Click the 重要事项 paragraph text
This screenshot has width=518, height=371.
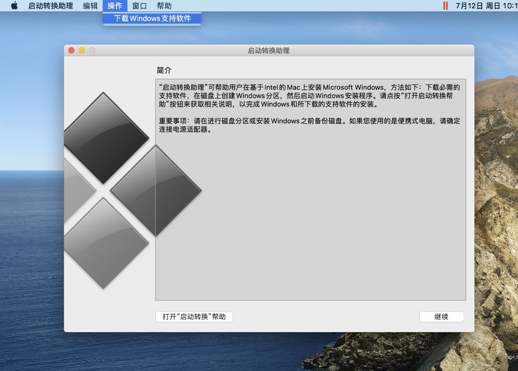310,125
